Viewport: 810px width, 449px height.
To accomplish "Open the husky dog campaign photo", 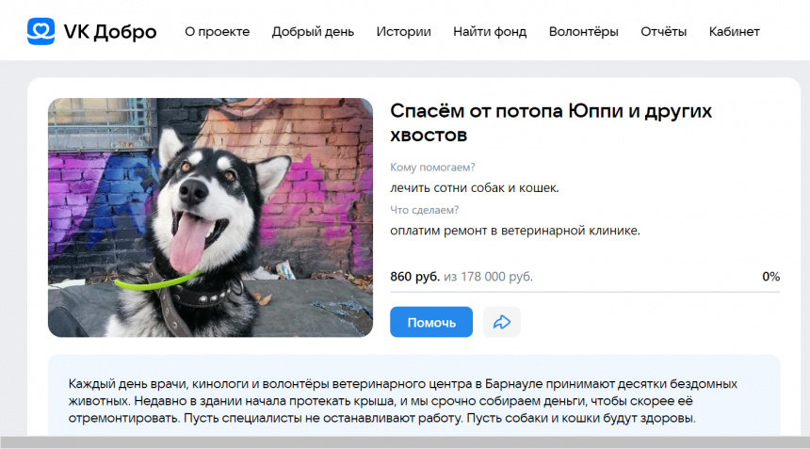I will [x=210, y=217].
